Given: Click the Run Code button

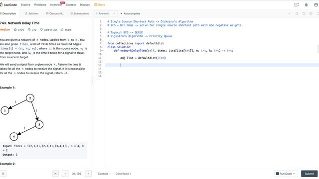Looking at the screenshot, I should coord(286,174).
